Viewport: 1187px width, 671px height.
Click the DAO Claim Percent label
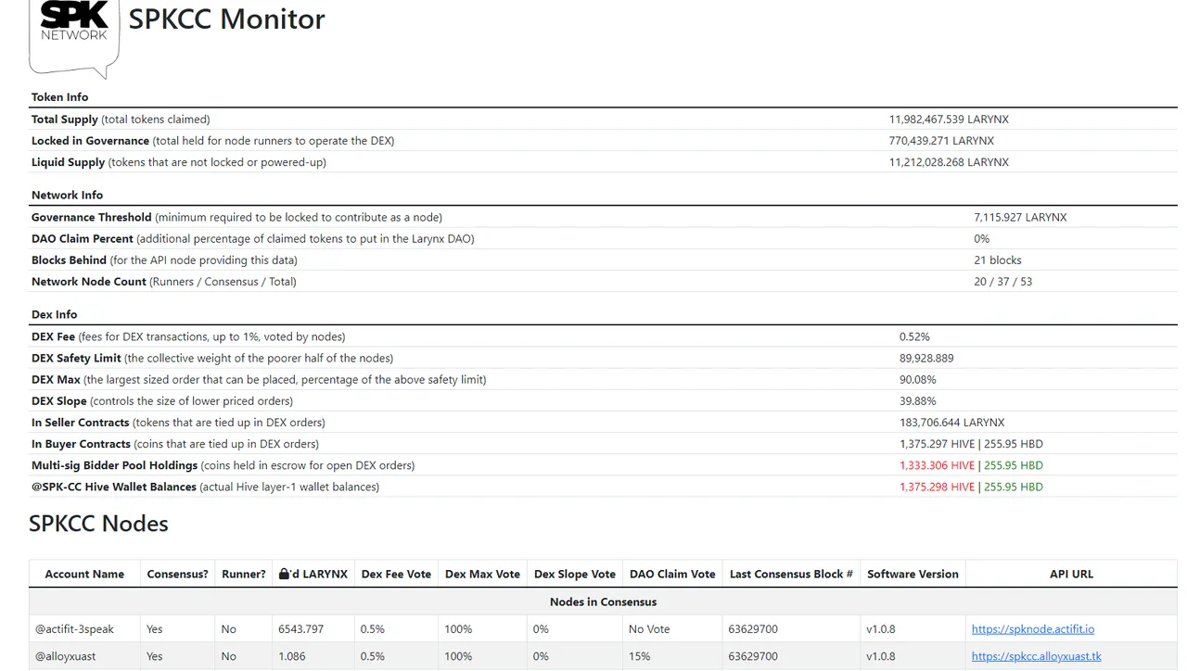pos(83,239)
